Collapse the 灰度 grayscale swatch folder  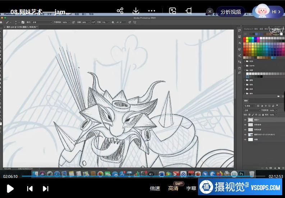click(245, 70)
